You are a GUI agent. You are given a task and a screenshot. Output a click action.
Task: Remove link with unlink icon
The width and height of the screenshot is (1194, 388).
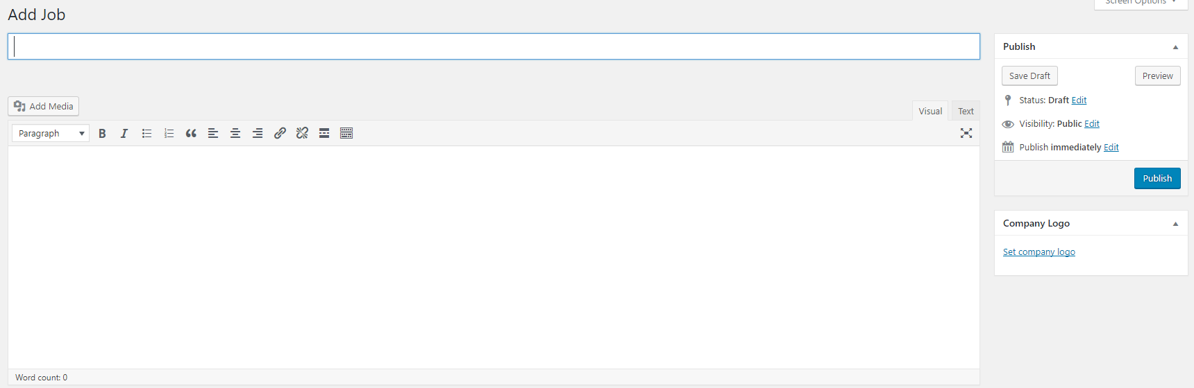click(302, 133)
